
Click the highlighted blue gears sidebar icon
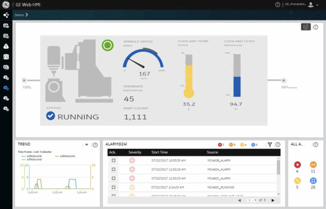tap(6, 88)
